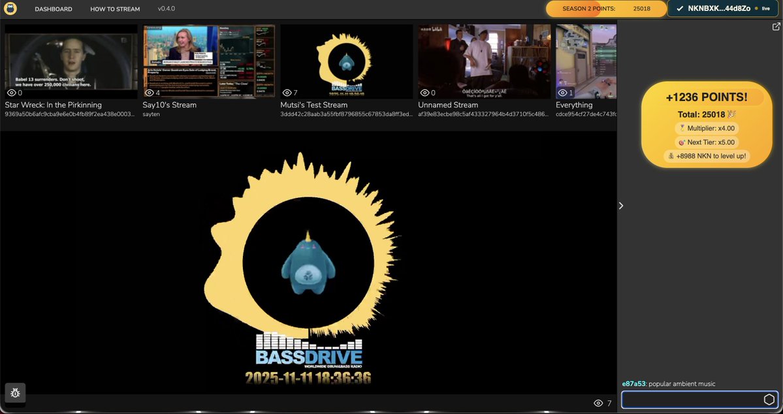Open the Unnamed Stream thumbnail
This screenshot has width=783, height=414.
click(485, 61)
